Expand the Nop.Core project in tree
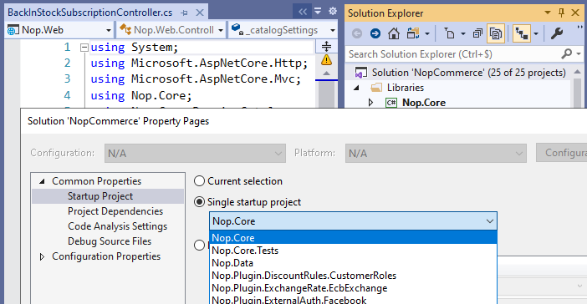 pyautogui.click(x=370, y=103)
